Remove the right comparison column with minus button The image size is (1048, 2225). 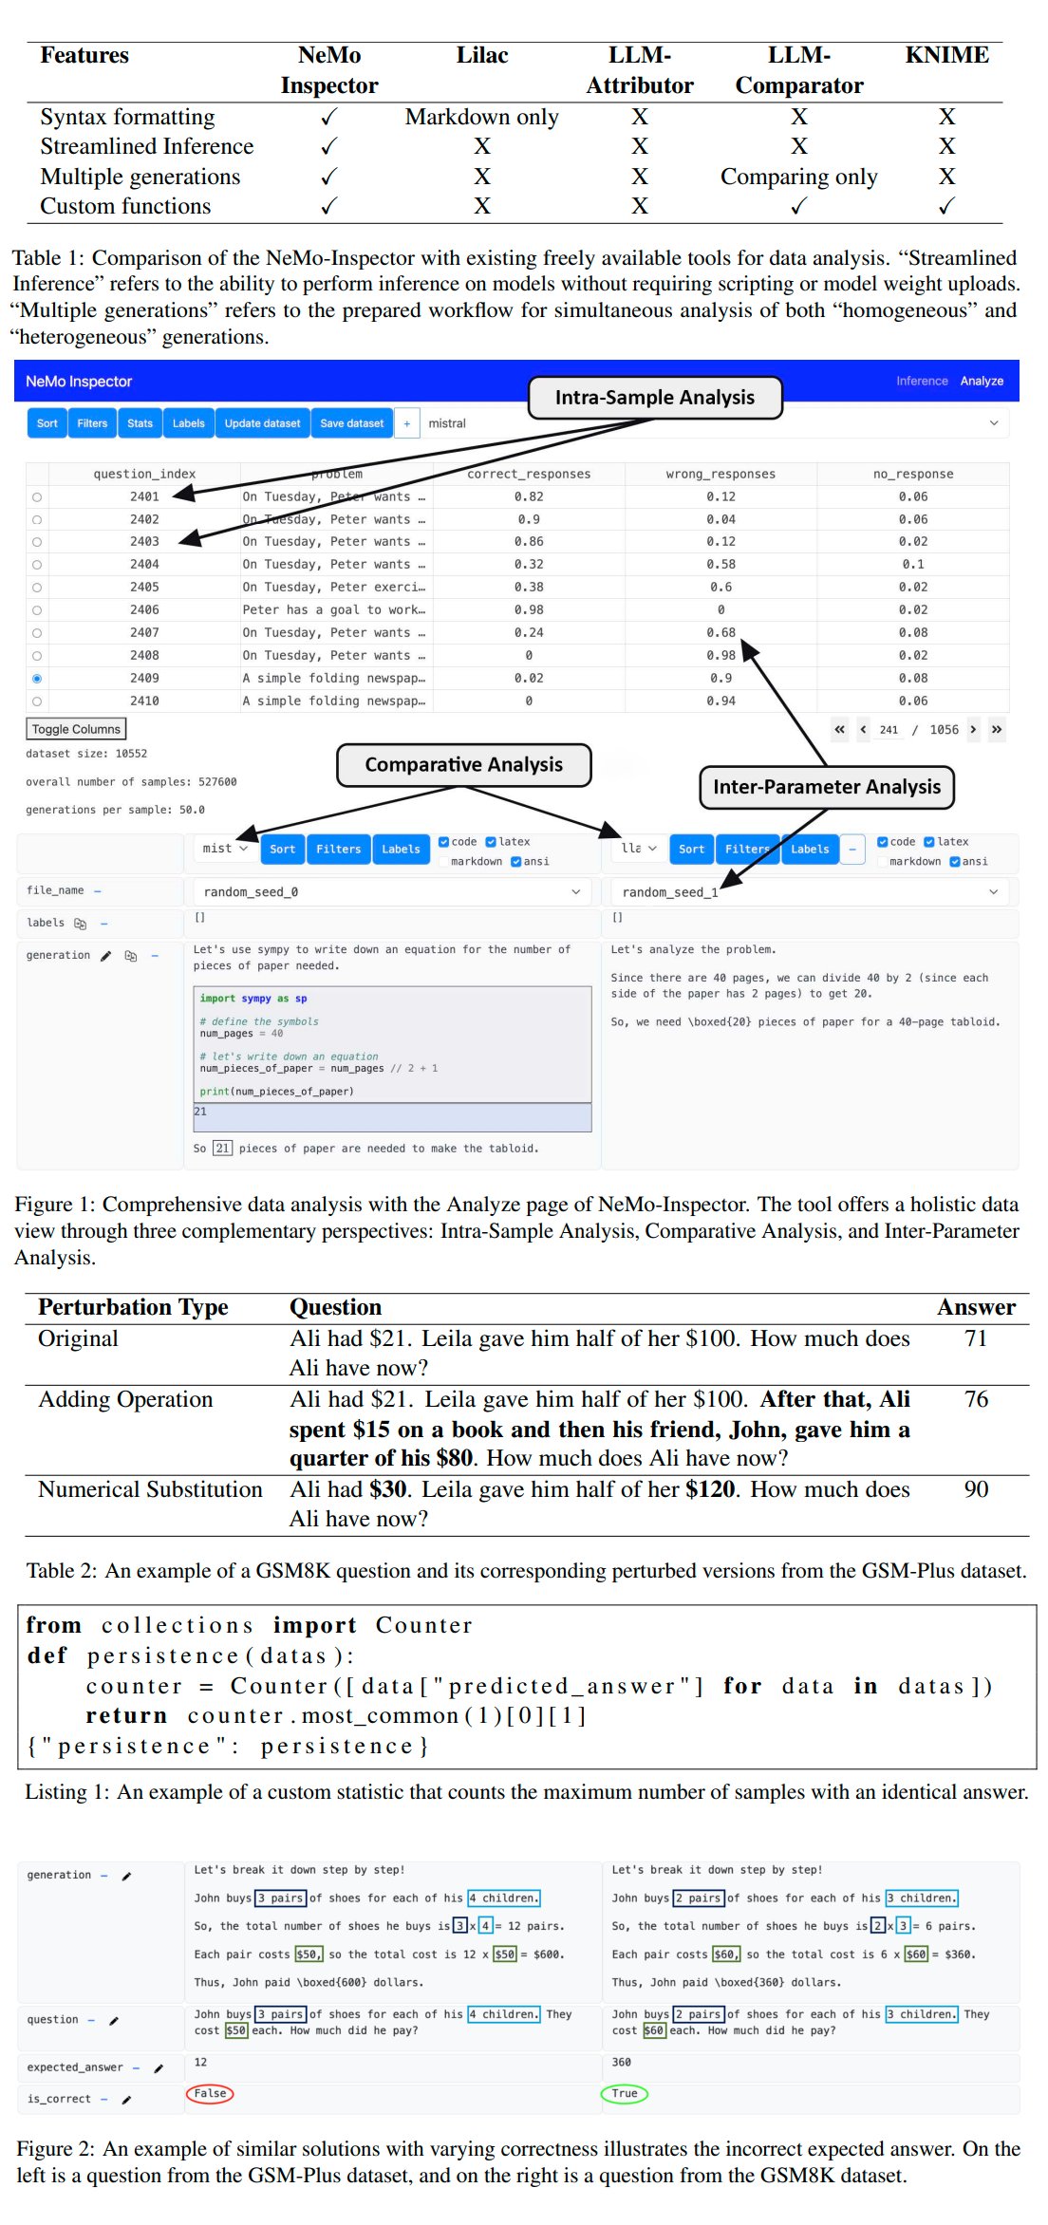point(853,849)
